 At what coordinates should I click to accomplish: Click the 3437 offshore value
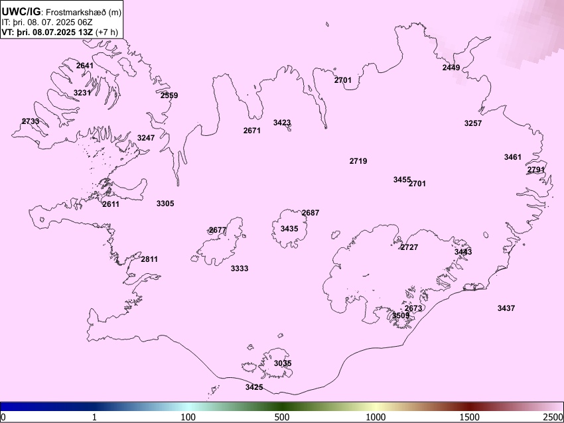(x=506, y=308)
